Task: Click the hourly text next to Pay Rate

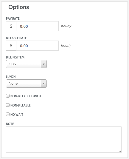Action: click(66, 26)
